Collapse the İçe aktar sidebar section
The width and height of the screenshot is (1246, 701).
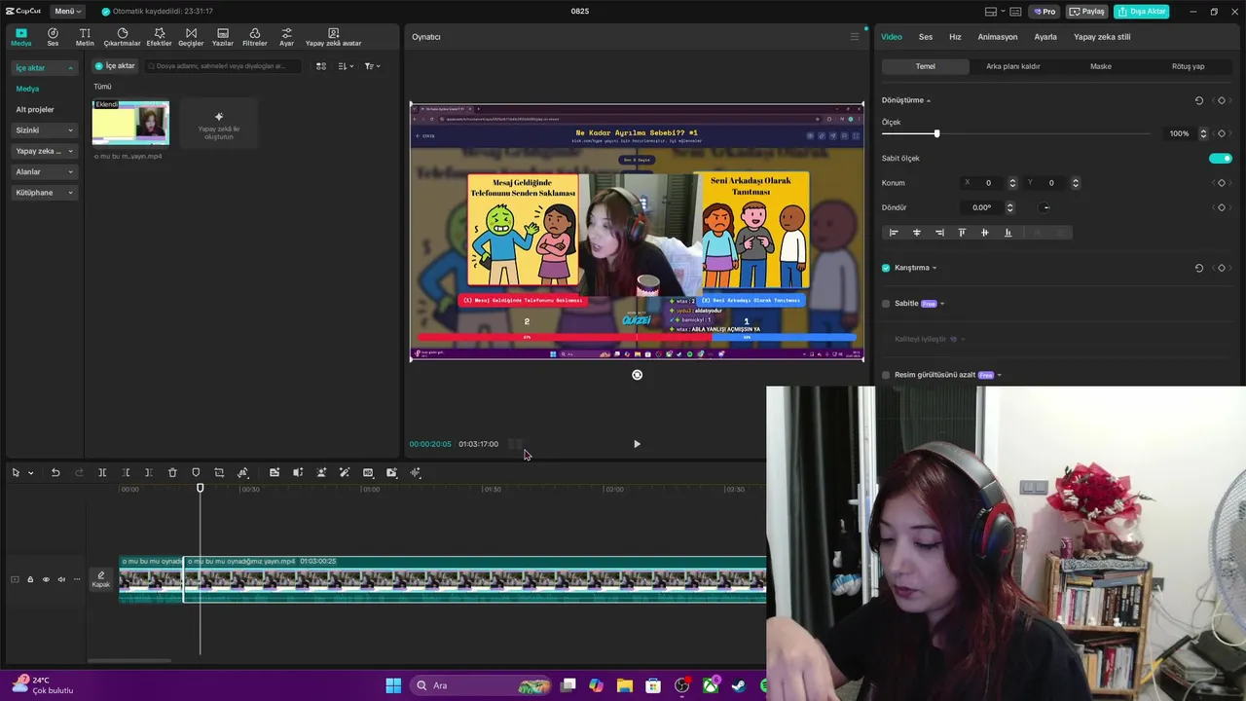(x=45, y=68)
